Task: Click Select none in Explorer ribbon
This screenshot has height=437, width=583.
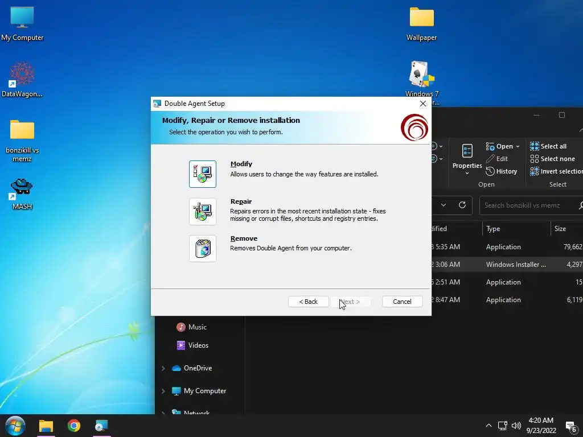Action: coord(552,159)
